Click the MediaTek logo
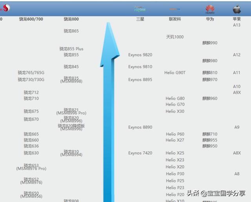The image size is (251, 202). [175, 9]
